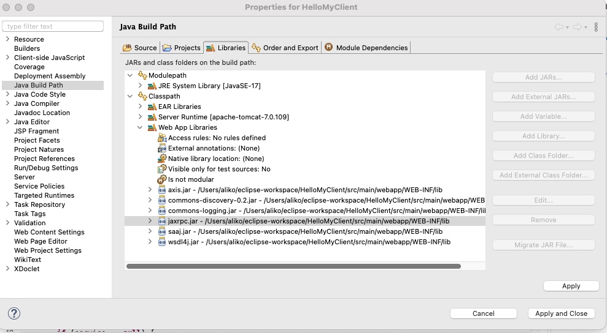Click the wsdl4j.jar file icon

pos(162,242)
